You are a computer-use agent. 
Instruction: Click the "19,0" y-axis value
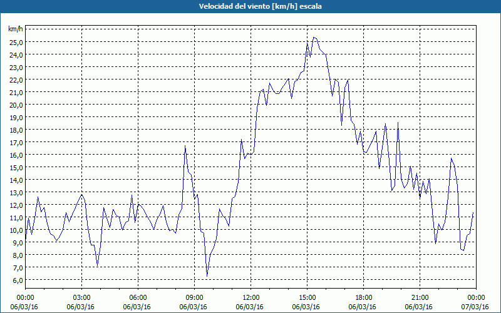[x=17, y=118]
